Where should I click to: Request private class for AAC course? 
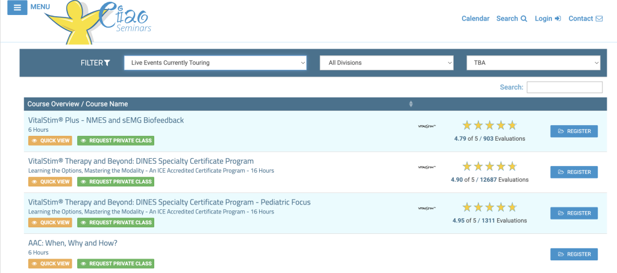click(x=116, y=263)
